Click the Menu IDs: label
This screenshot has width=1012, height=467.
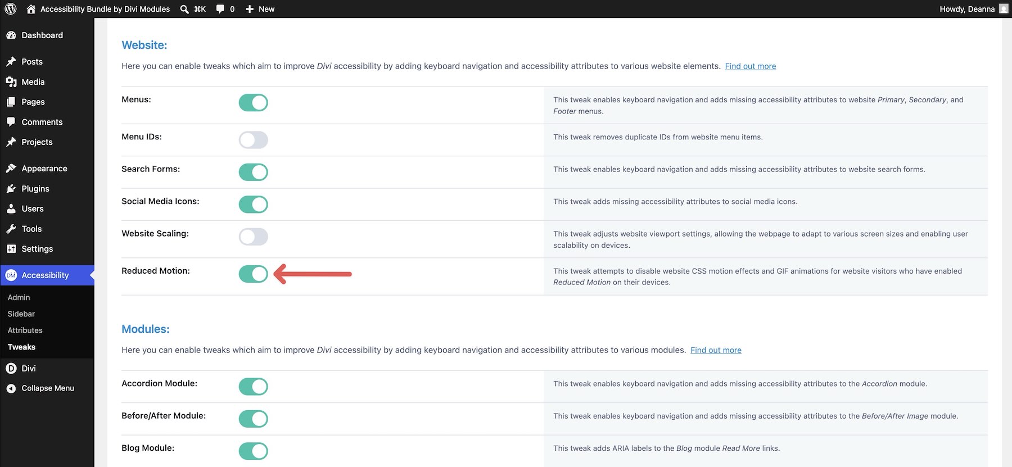pos(142,137)
